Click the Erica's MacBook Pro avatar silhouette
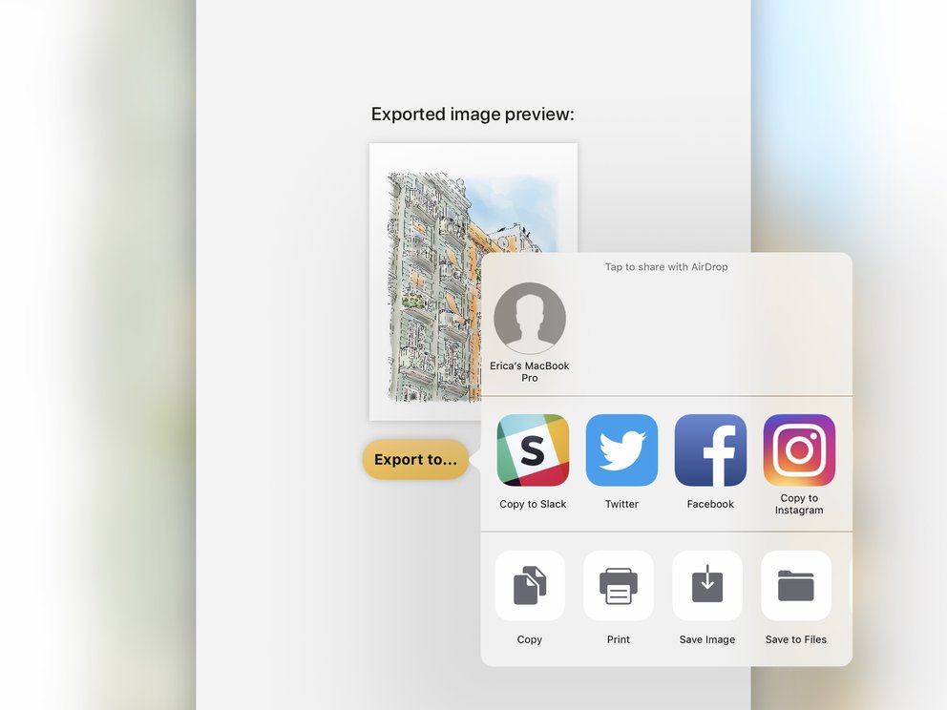 coord(530,318)
